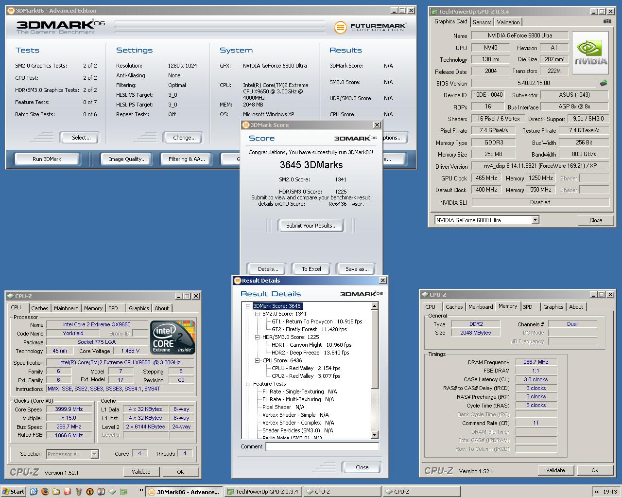Click the Futuremark Corporation logo

point(370,27)
